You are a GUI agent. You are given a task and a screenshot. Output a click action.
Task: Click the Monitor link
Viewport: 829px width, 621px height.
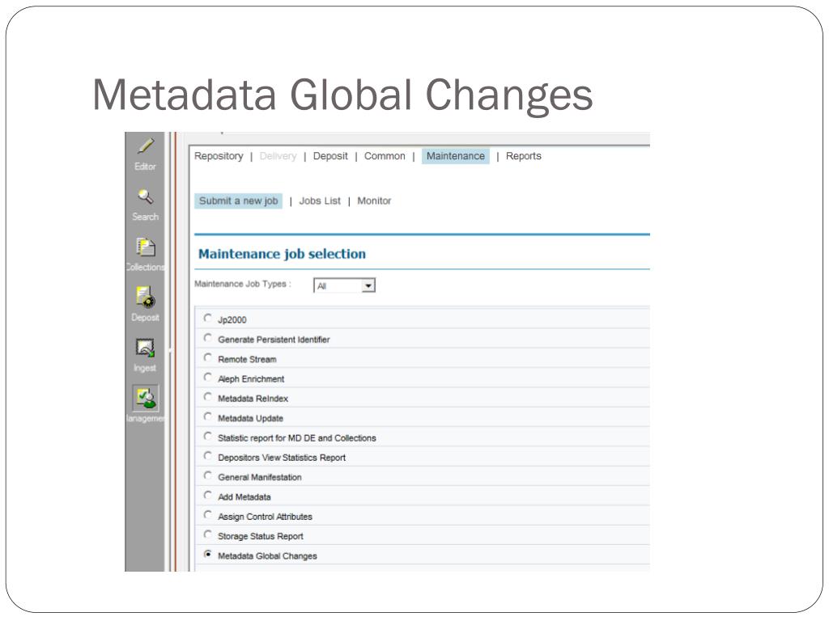374,201
